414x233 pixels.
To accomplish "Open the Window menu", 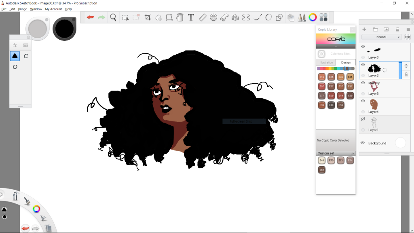I will 36,9.
